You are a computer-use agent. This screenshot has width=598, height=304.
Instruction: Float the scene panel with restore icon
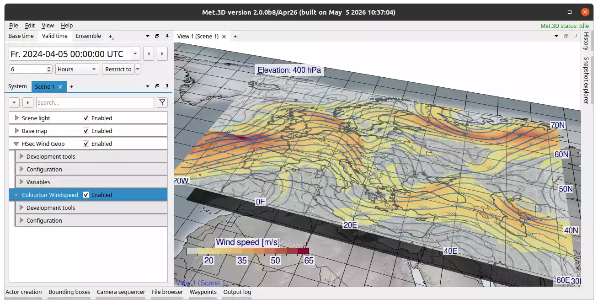(157, 86)
